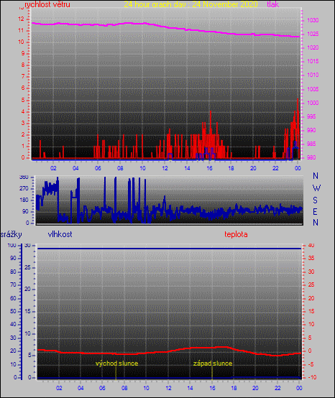This screenshot has width=335, height=398.
Task: Click the -10 value on temperature axis
Action: 312,377
